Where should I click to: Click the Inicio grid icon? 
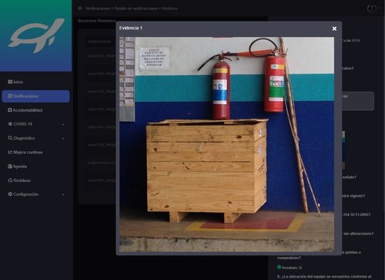[x=10, y=82]
